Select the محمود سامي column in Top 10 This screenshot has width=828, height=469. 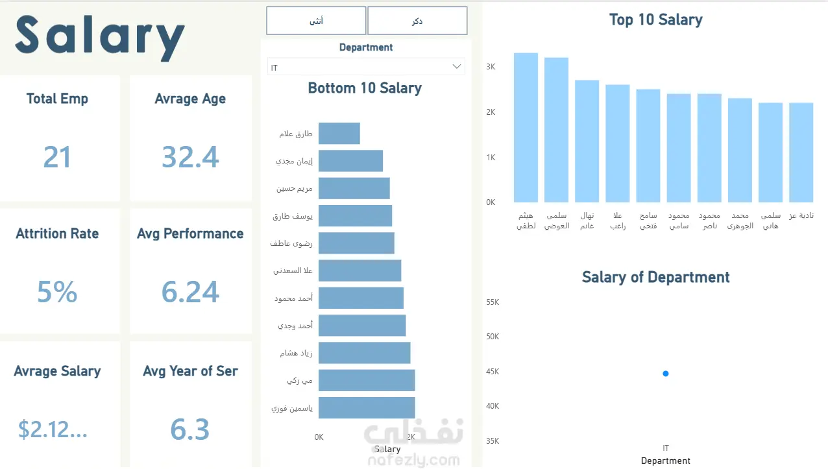pyautogui.click(x=678, y=148)
